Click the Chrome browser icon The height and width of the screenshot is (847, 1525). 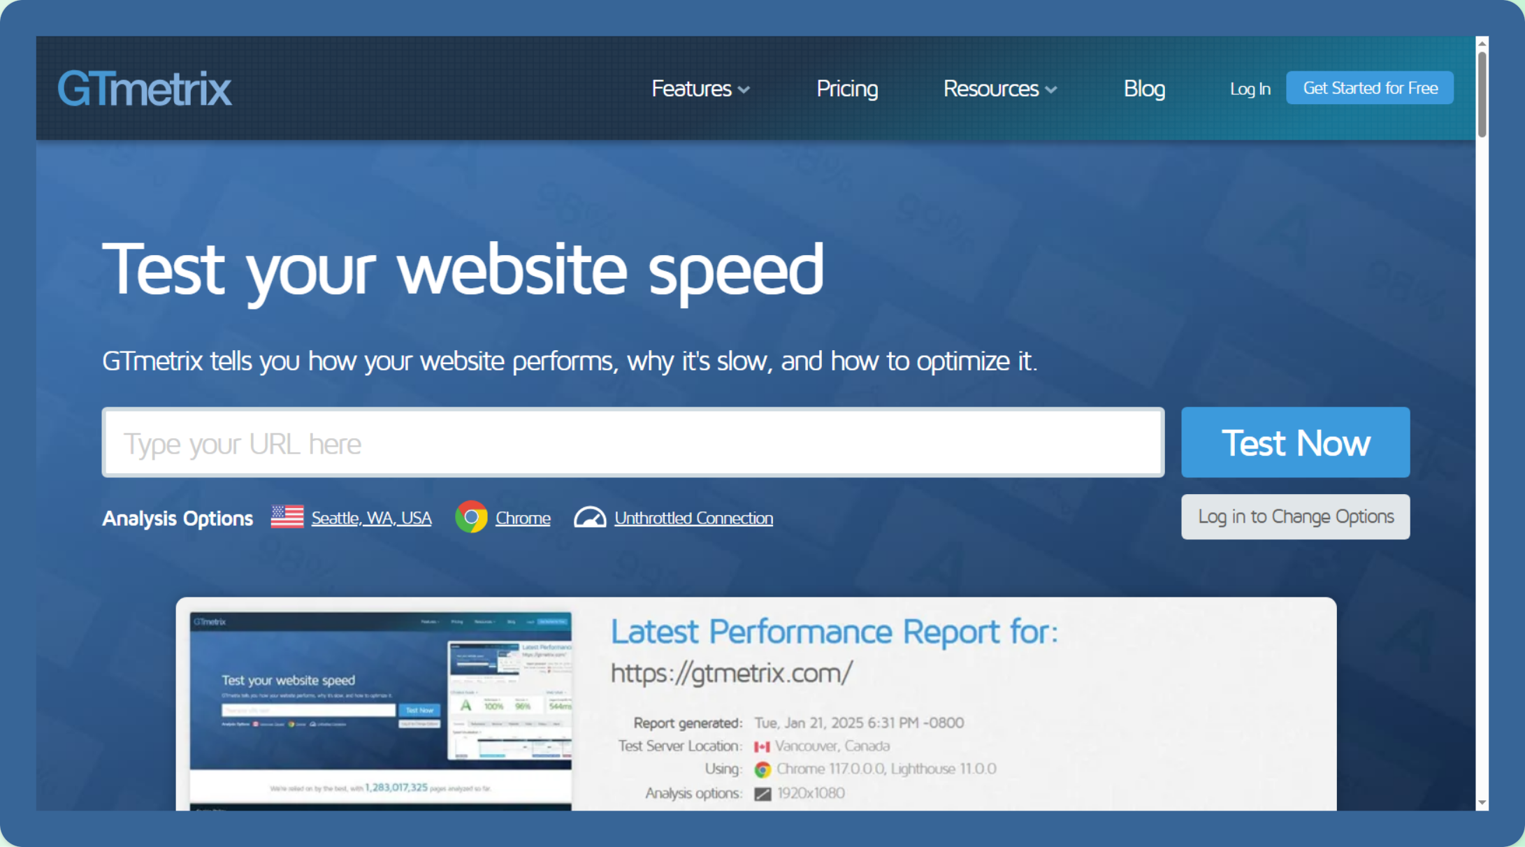[471, 517]
